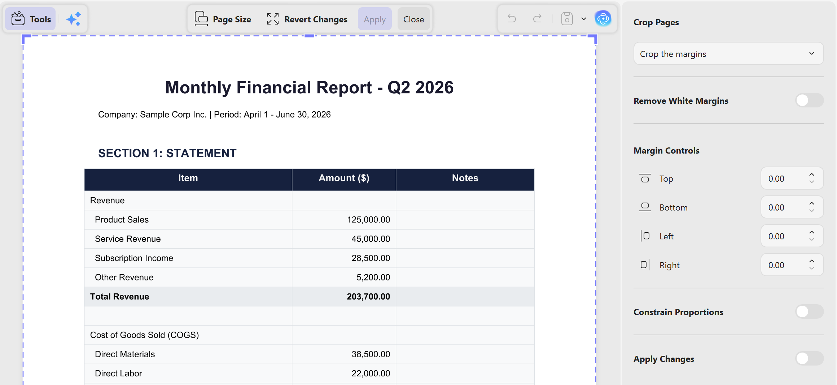This screenshot has width=837, height=385.
Task: Decrease the Left margin value
Action: [x=812, y=240]
